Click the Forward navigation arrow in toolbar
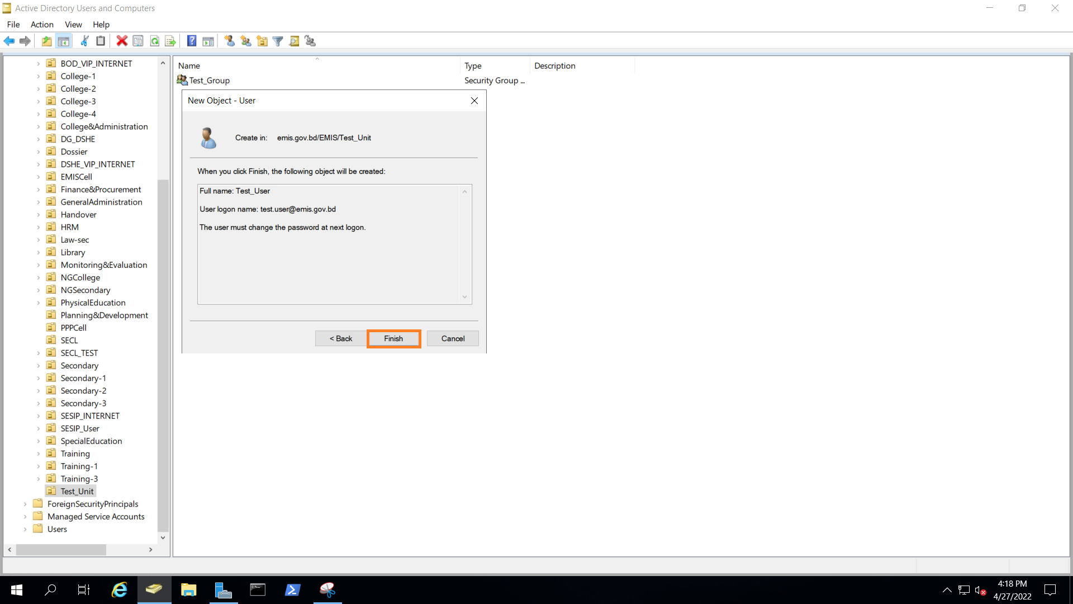The width and height of the screenshot is (1073, 604). tap(25, 41)
